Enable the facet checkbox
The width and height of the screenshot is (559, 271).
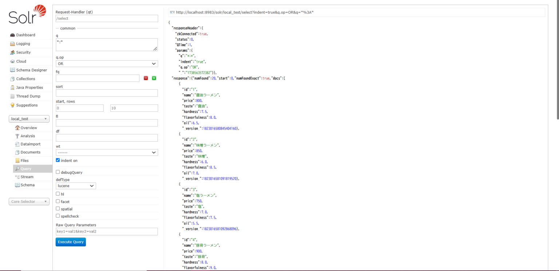[x=58, y=201]
